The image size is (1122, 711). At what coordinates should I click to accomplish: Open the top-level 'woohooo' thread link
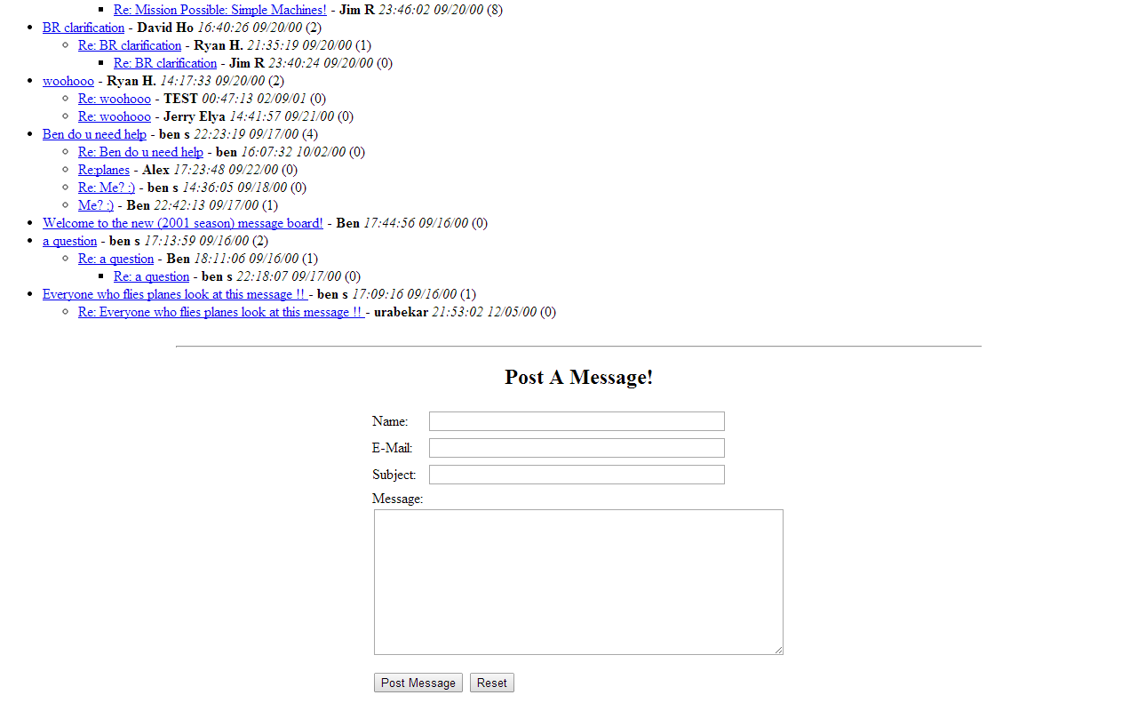tap(68, 81)
